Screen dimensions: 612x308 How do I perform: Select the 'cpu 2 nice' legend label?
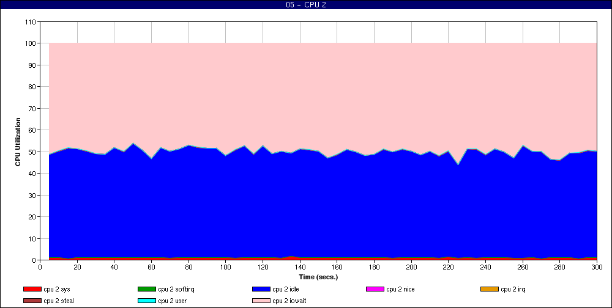coord(400,289)
